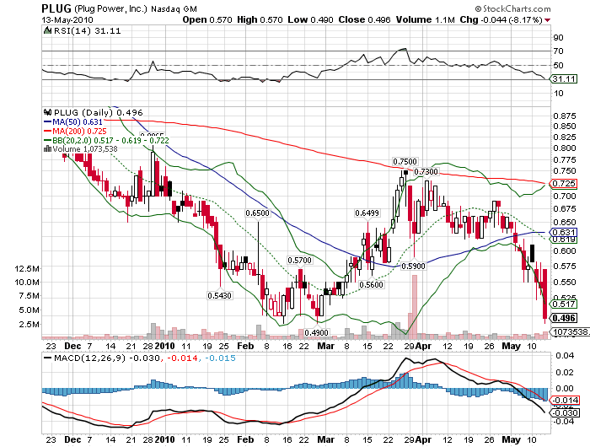Click the RSI indicator icon beside RSI(14)

click(x=47, y=30)
